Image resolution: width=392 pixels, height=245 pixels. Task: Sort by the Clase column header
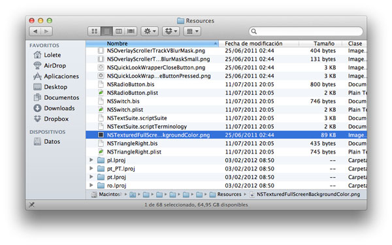click(x=355, y=44)
